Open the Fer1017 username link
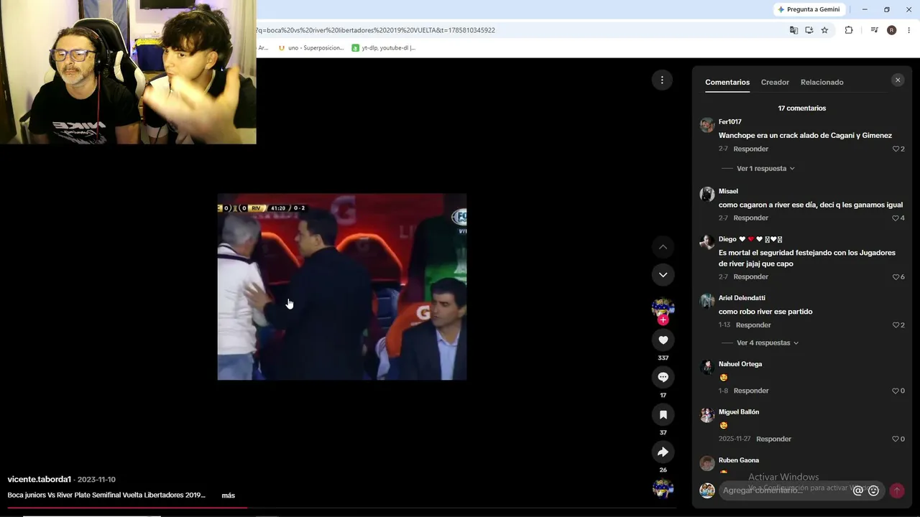This screenshot has width=920, height=517. coord(730,121)
